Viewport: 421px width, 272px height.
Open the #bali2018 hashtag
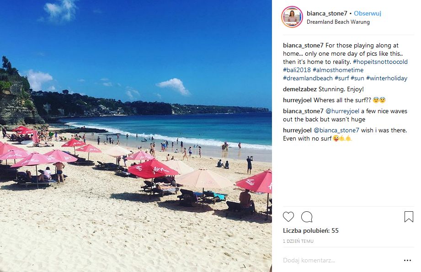[x=297, y=70]
